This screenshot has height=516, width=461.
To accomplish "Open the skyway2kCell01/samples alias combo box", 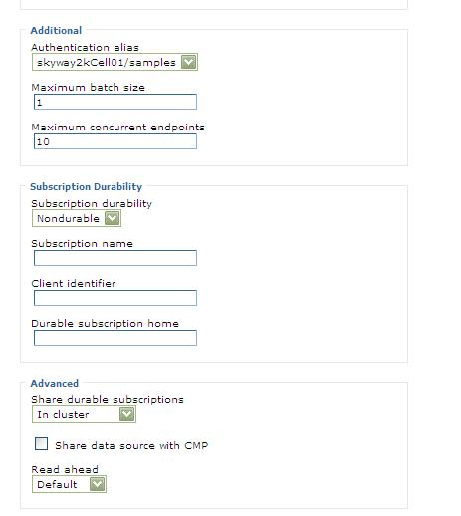I will coord(115,62).
